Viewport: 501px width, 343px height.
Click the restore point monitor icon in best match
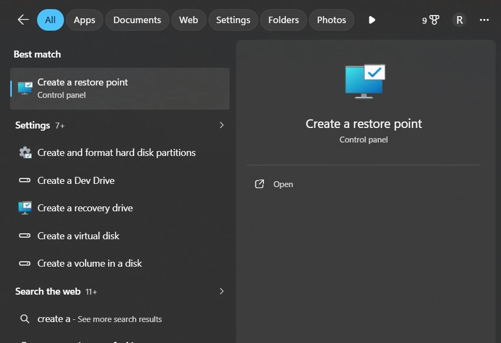click(x=25, y=88)
